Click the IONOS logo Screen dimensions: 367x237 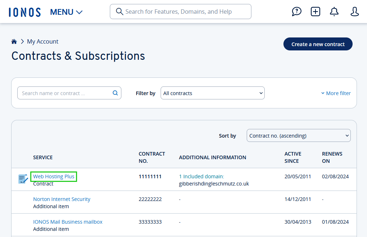24,12
